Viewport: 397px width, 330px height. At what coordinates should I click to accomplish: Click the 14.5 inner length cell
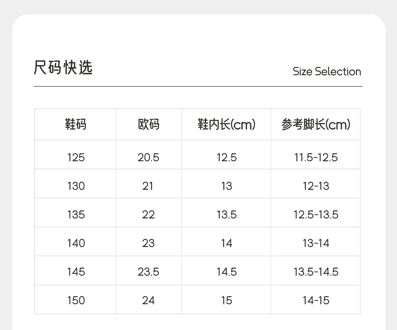[226, 272]
